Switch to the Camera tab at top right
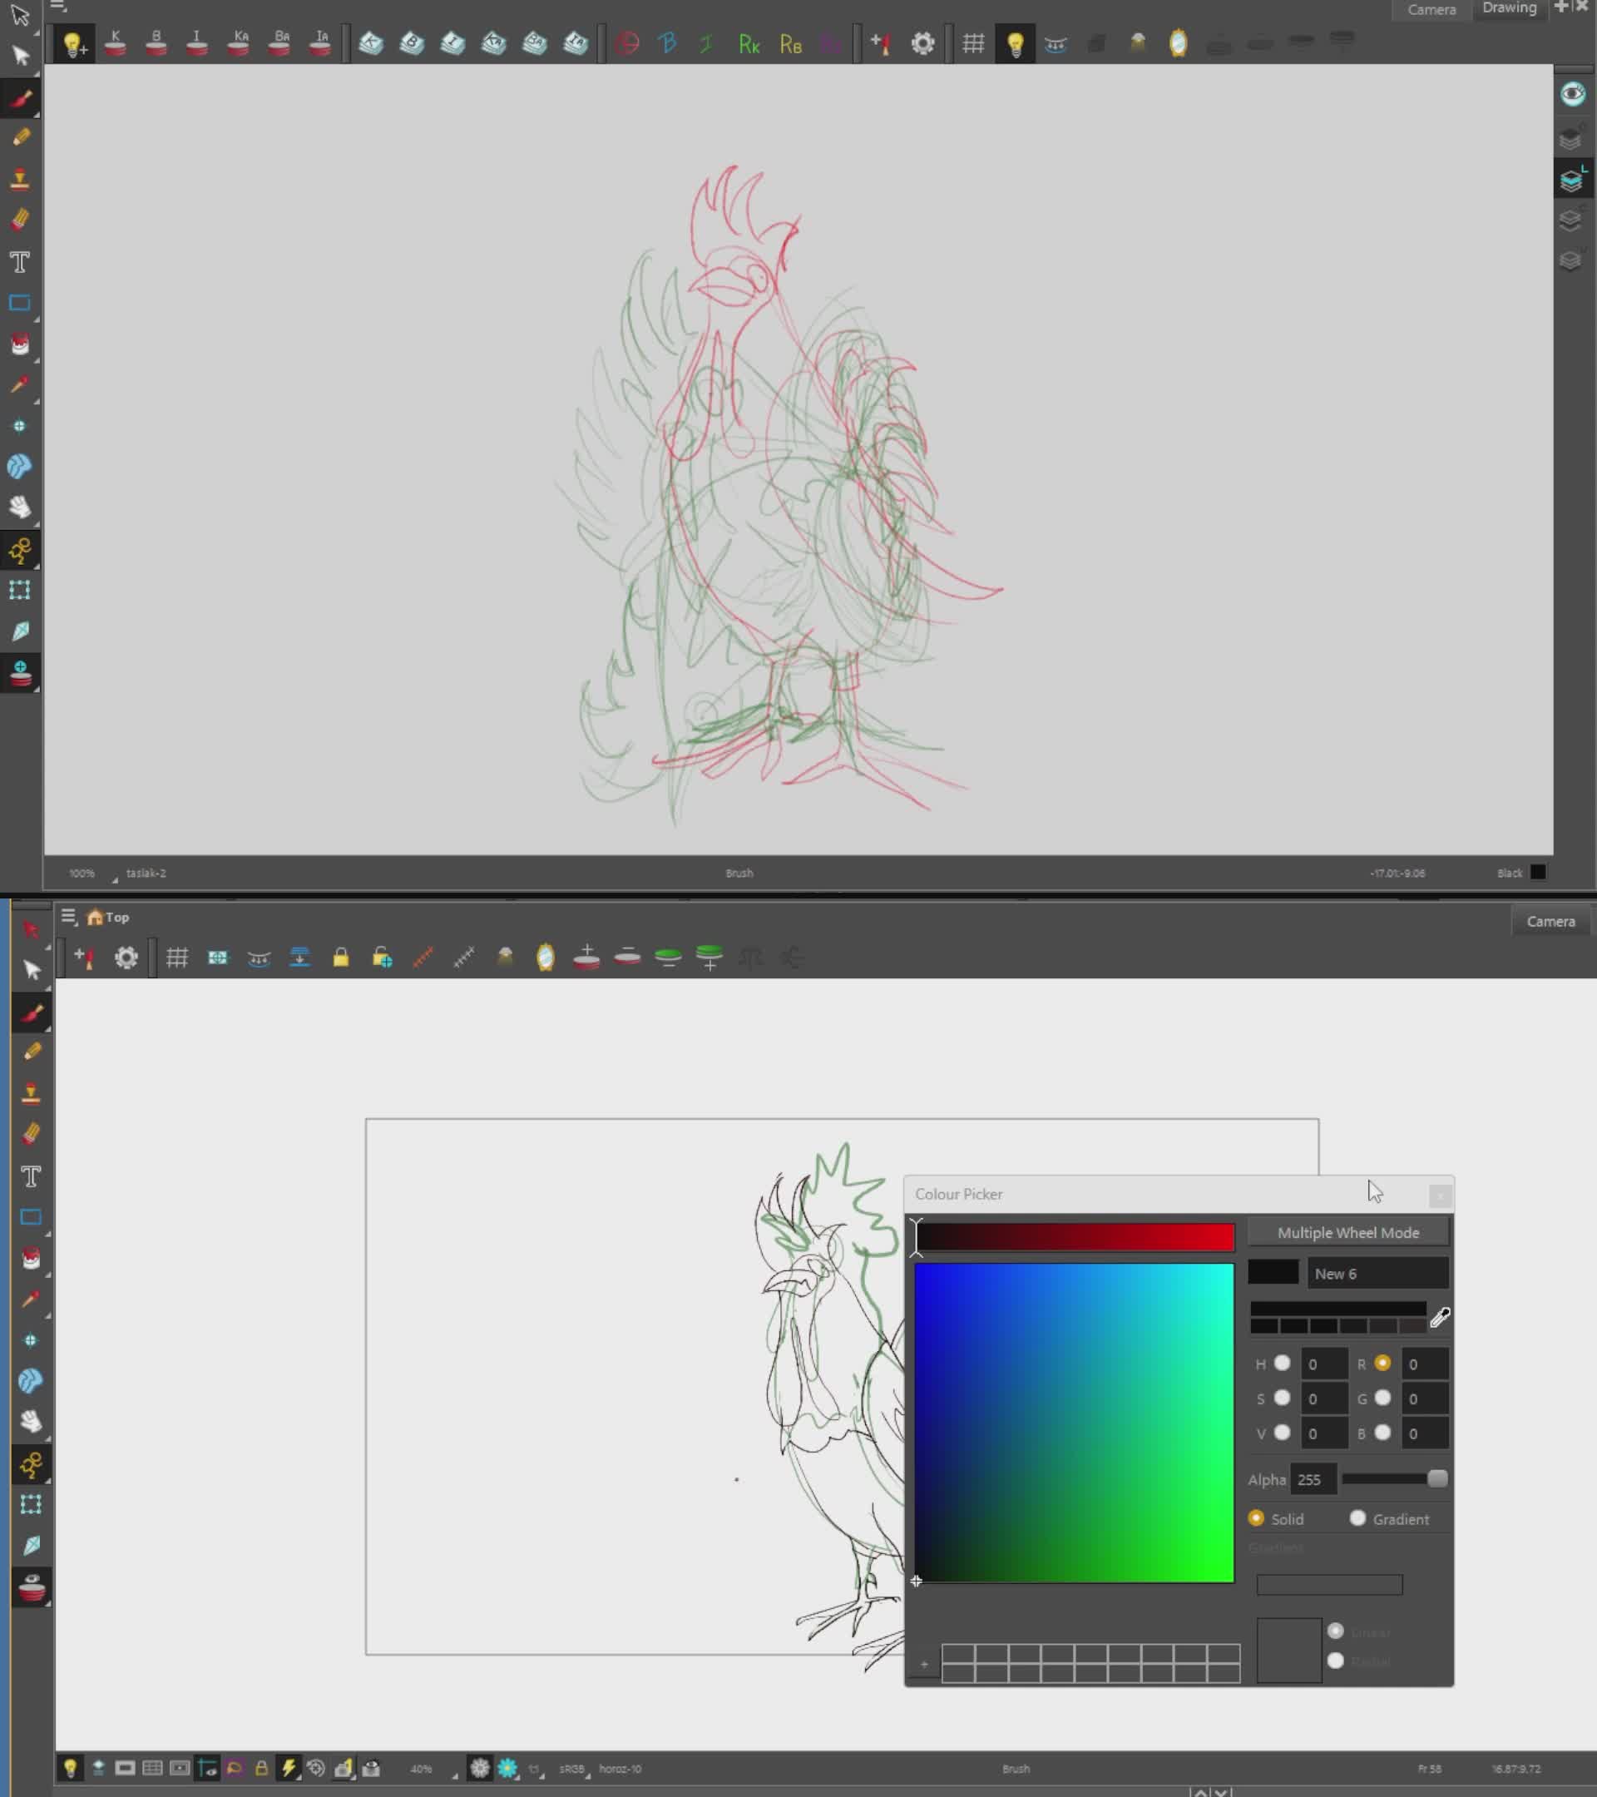Image resolution: width=1597 pixels, height=1797 pixels. (x=1431, y=10)
